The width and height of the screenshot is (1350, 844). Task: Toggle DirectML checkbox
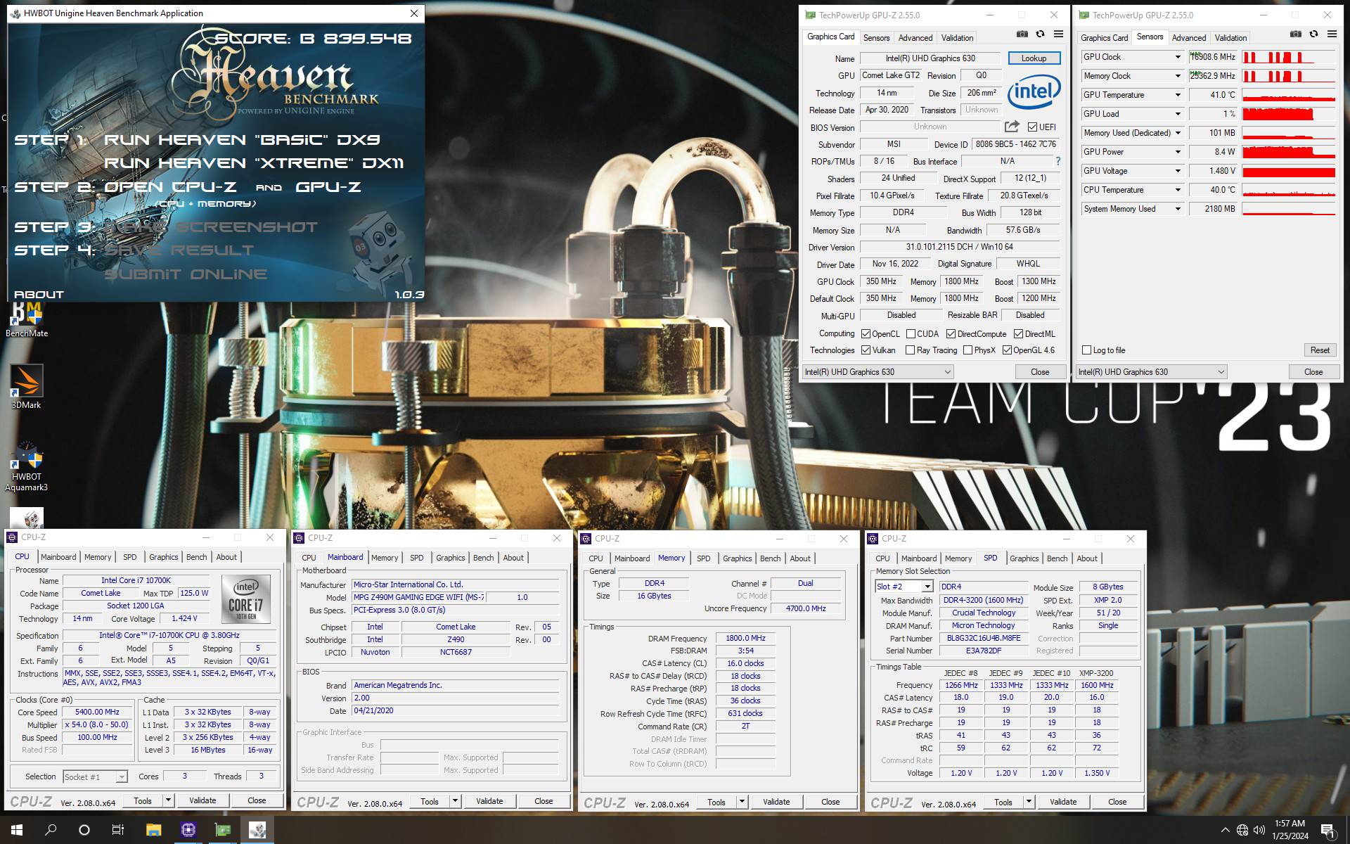(1018, 334)
